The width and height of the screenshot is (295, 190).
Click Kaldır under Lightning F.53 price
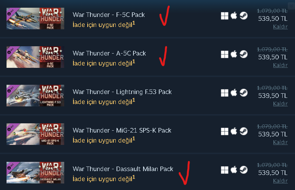pos(280,104)
